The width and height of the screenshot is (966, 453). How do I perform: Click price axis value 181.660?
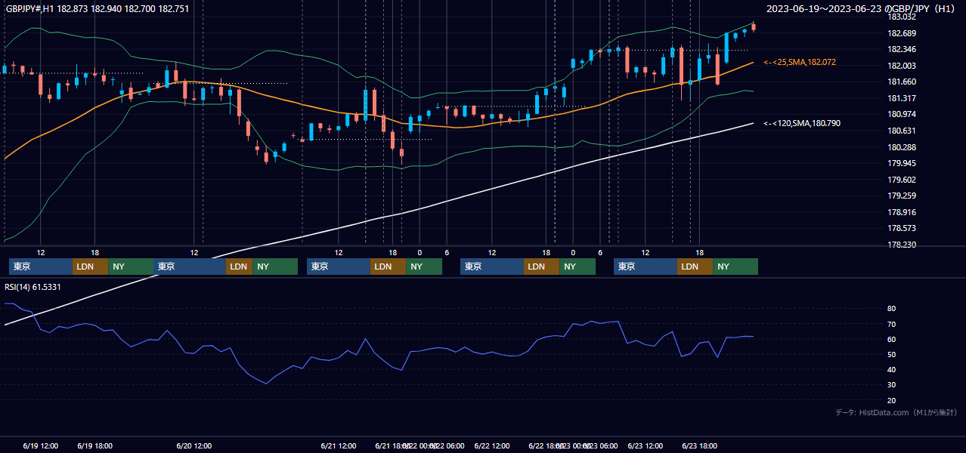(902, 82)
